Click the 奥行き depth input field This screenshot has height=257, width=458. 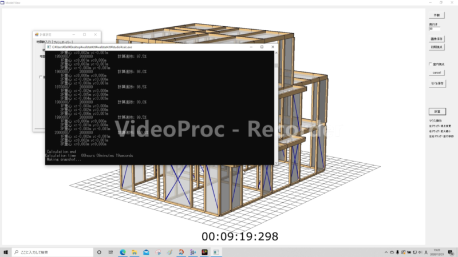[x=435, y=29]
